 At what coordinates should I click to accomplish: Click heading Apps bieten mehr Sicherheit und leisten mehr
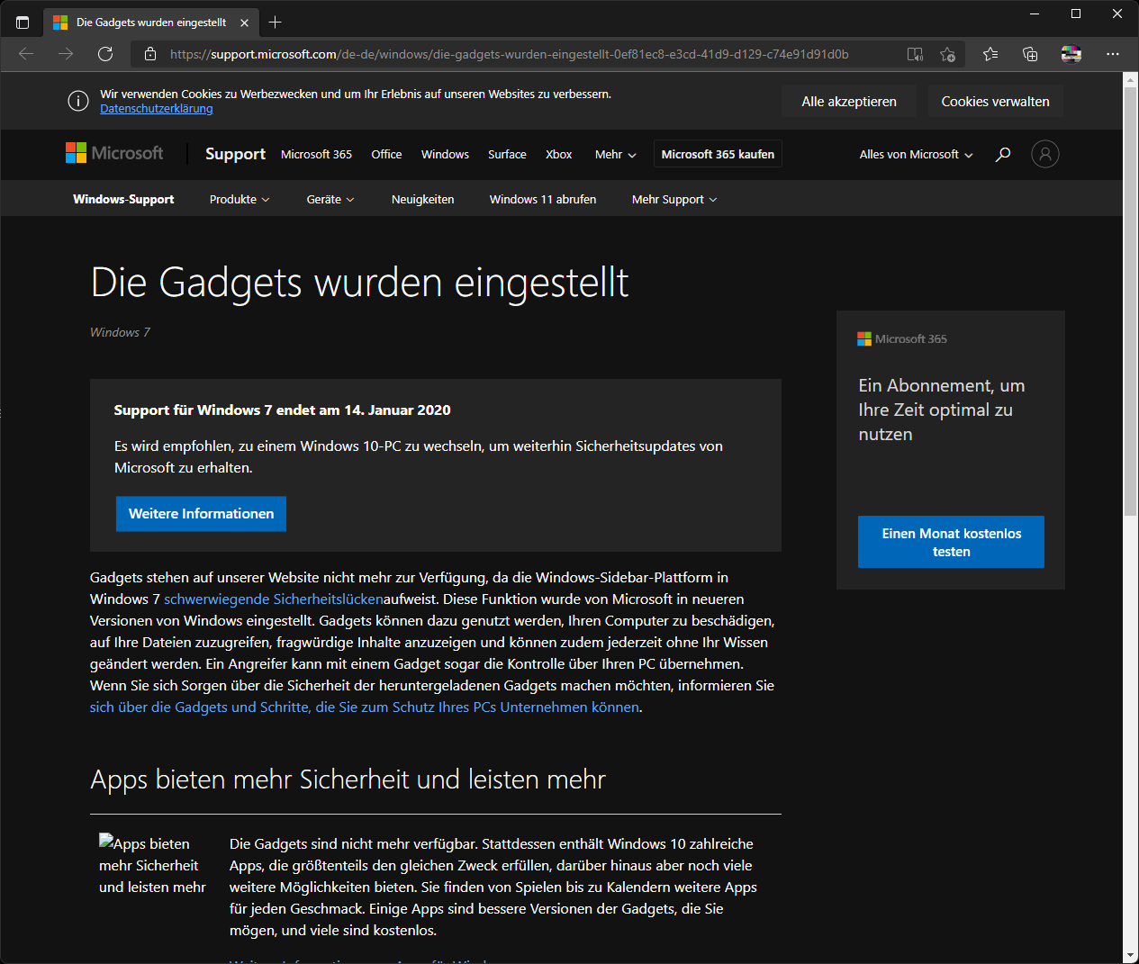tap(348, 779)
